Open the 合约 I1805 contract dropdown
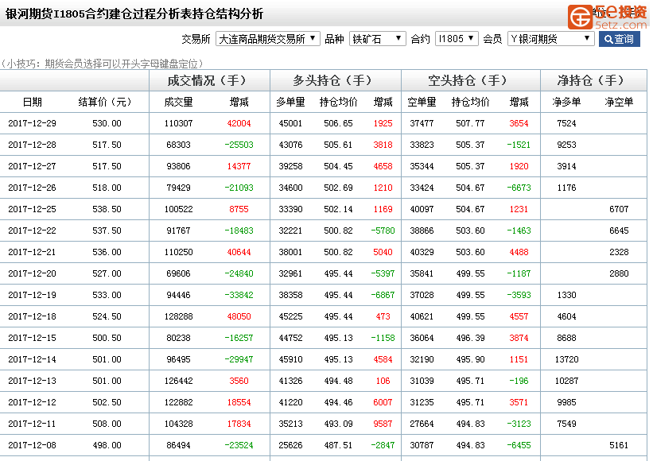The height and width of the screenshot is (461, 653). [457, 39]
